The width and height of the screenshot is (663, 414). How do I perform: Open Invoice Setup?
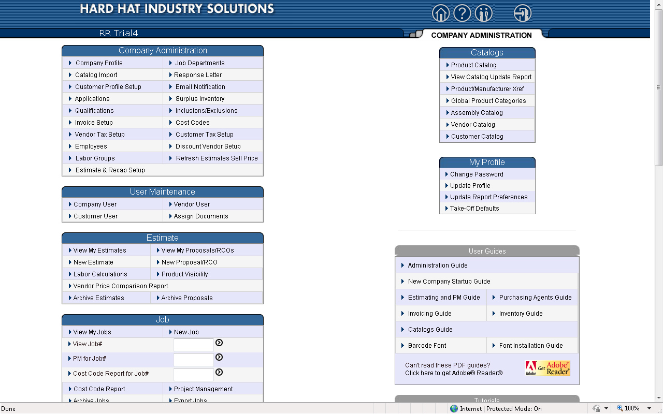point(94,123)
